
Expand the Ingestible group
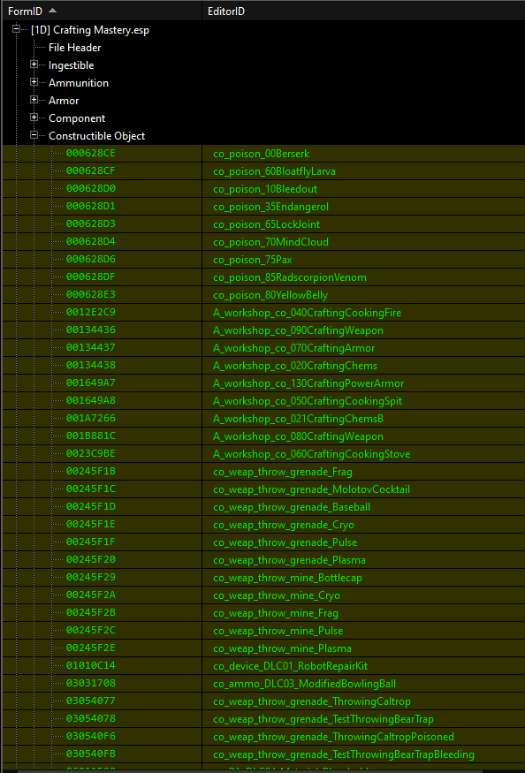34,64
